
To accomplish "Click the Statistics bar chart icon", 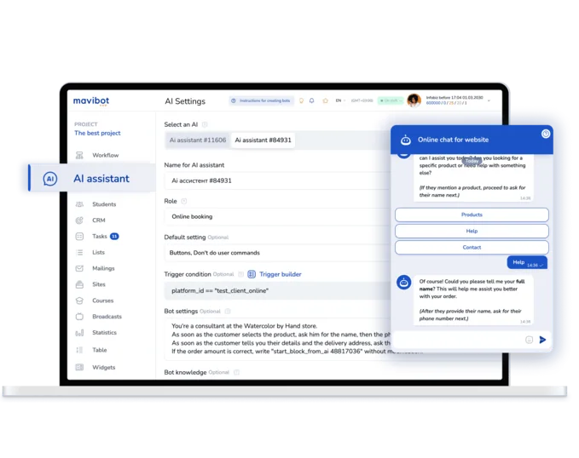I will coord(79,333).
